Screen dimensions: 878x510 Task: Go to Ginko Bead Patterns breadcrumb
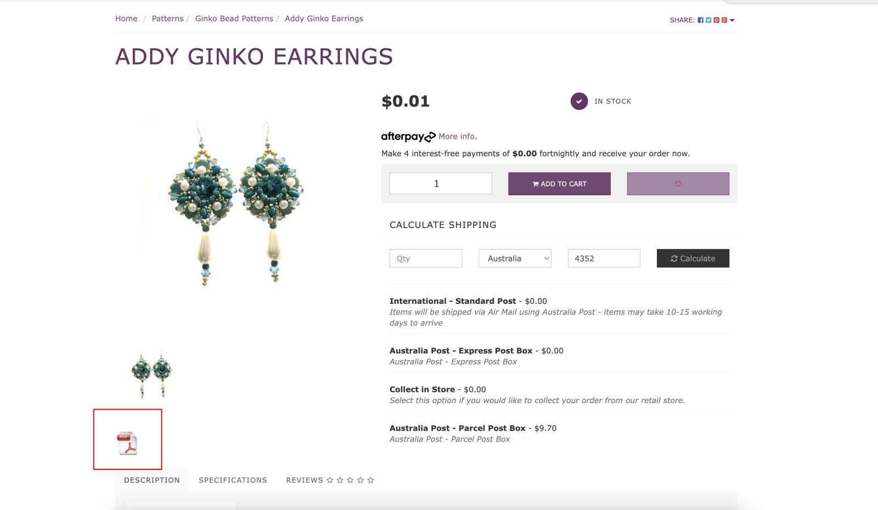coord(234,19)
